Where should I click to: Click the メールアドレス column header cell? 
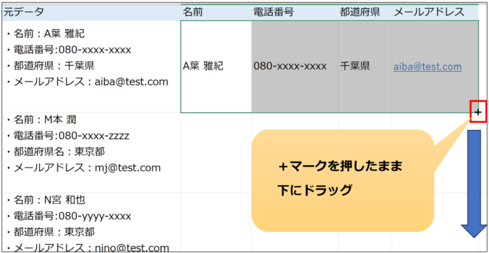pyautogui.click(x=435, y=12)
